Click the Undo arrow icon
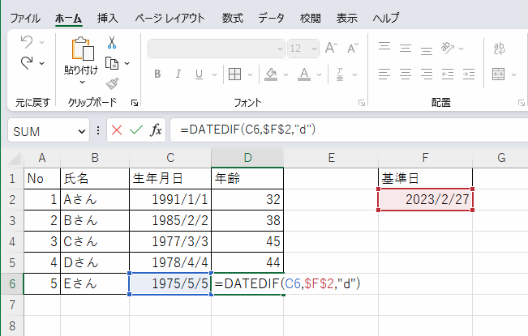Image resolution: width=528 pixels, height=336 pixels. (27, 42)
